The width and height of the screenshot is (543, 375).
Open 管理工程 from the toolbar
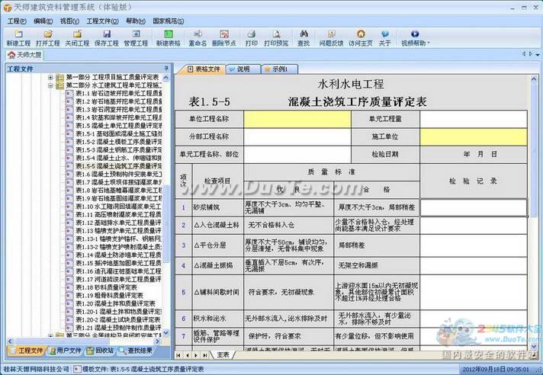(136, 38)
